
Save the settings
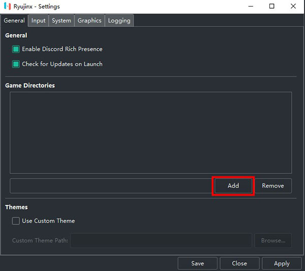[x=197, y=263]
